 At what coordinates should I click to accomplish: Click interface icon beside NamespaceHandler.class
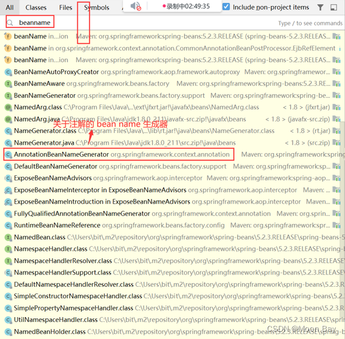coord(8,249)
